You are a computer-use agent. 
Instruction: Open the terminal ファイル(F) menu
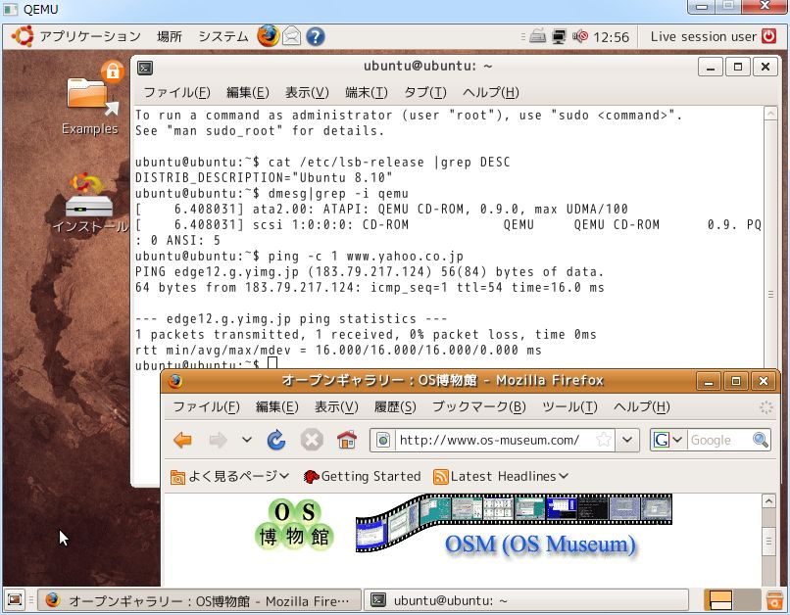point(176,93)
